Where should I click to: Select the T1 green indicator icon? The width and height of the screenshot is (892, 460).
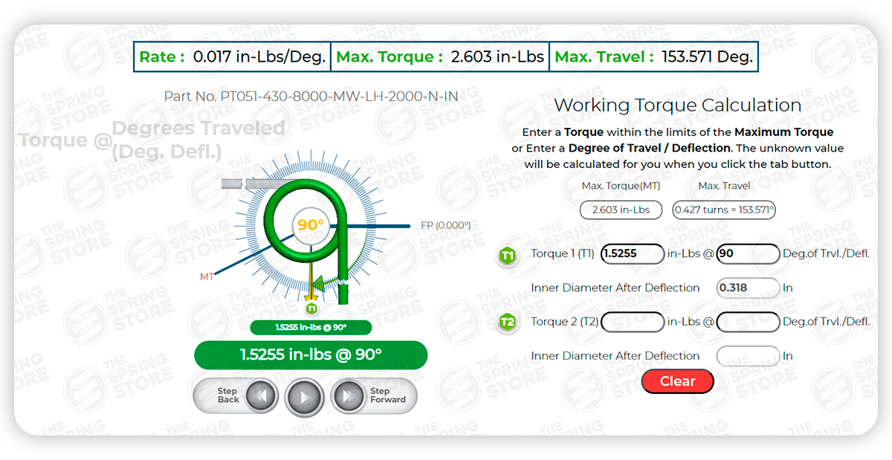(507, 254)
